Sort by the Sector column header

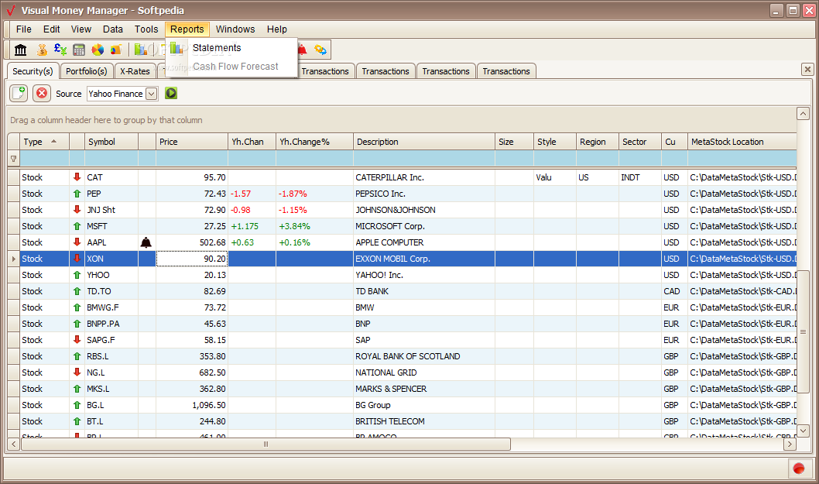[639, 142]
